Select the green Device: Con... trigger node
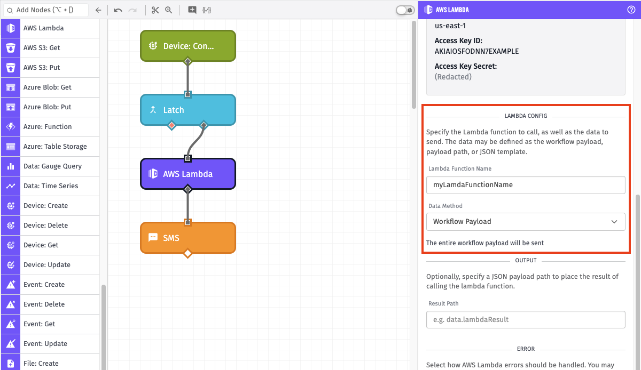 point(187,46)
